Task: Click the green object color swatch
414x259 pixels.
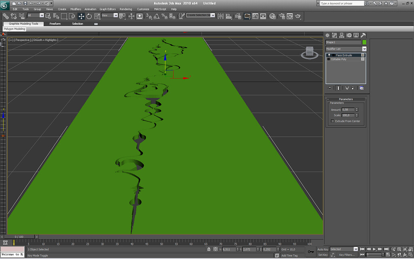Action: (x=365, y=42)
